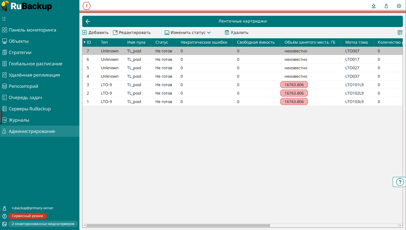The height and width of the screenshot is (230, 406).
Task: Click the Добавить button
Action: pos(95,33)
